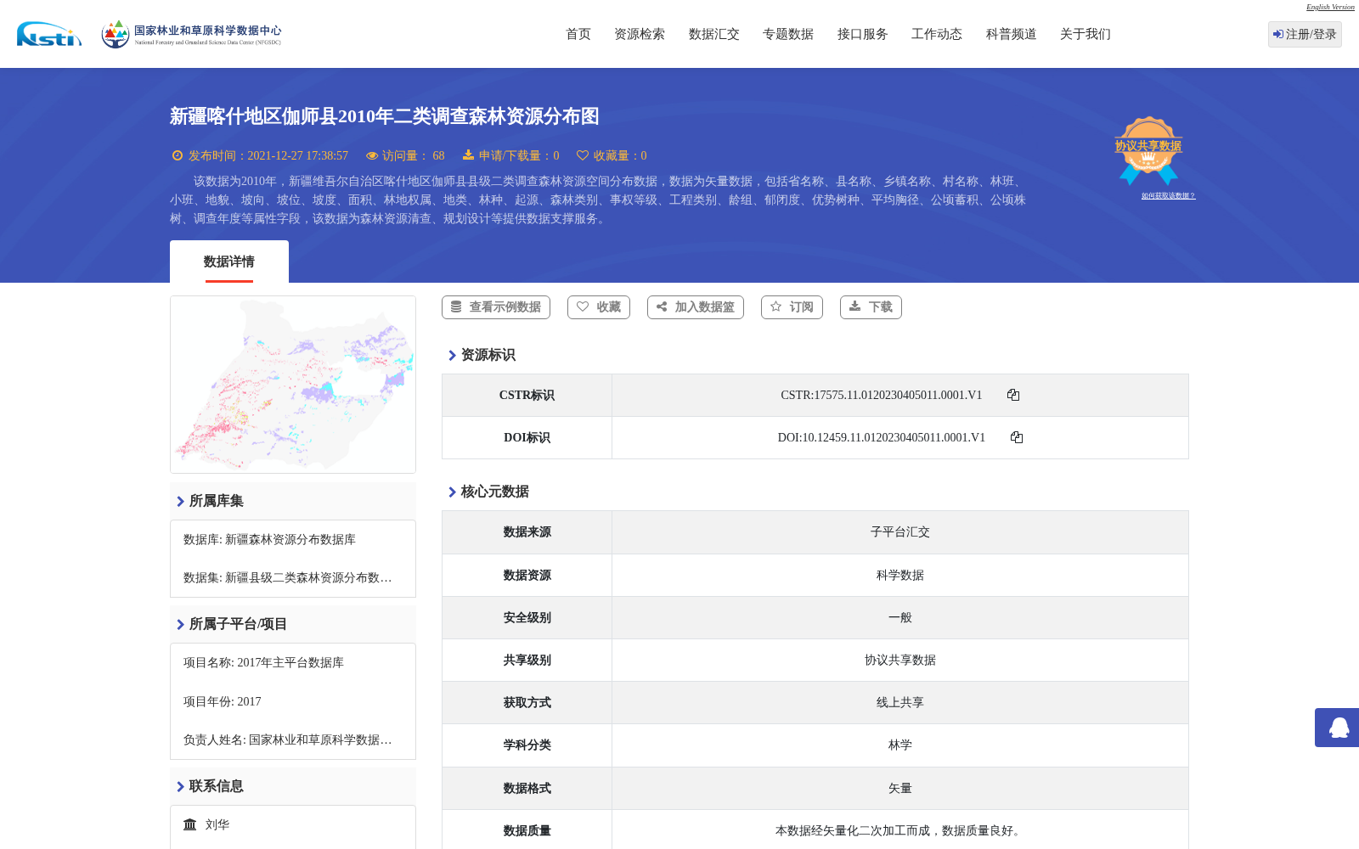
Task: Click 协议共享数据 sharing level table value
Action: [x=900, y=661]
